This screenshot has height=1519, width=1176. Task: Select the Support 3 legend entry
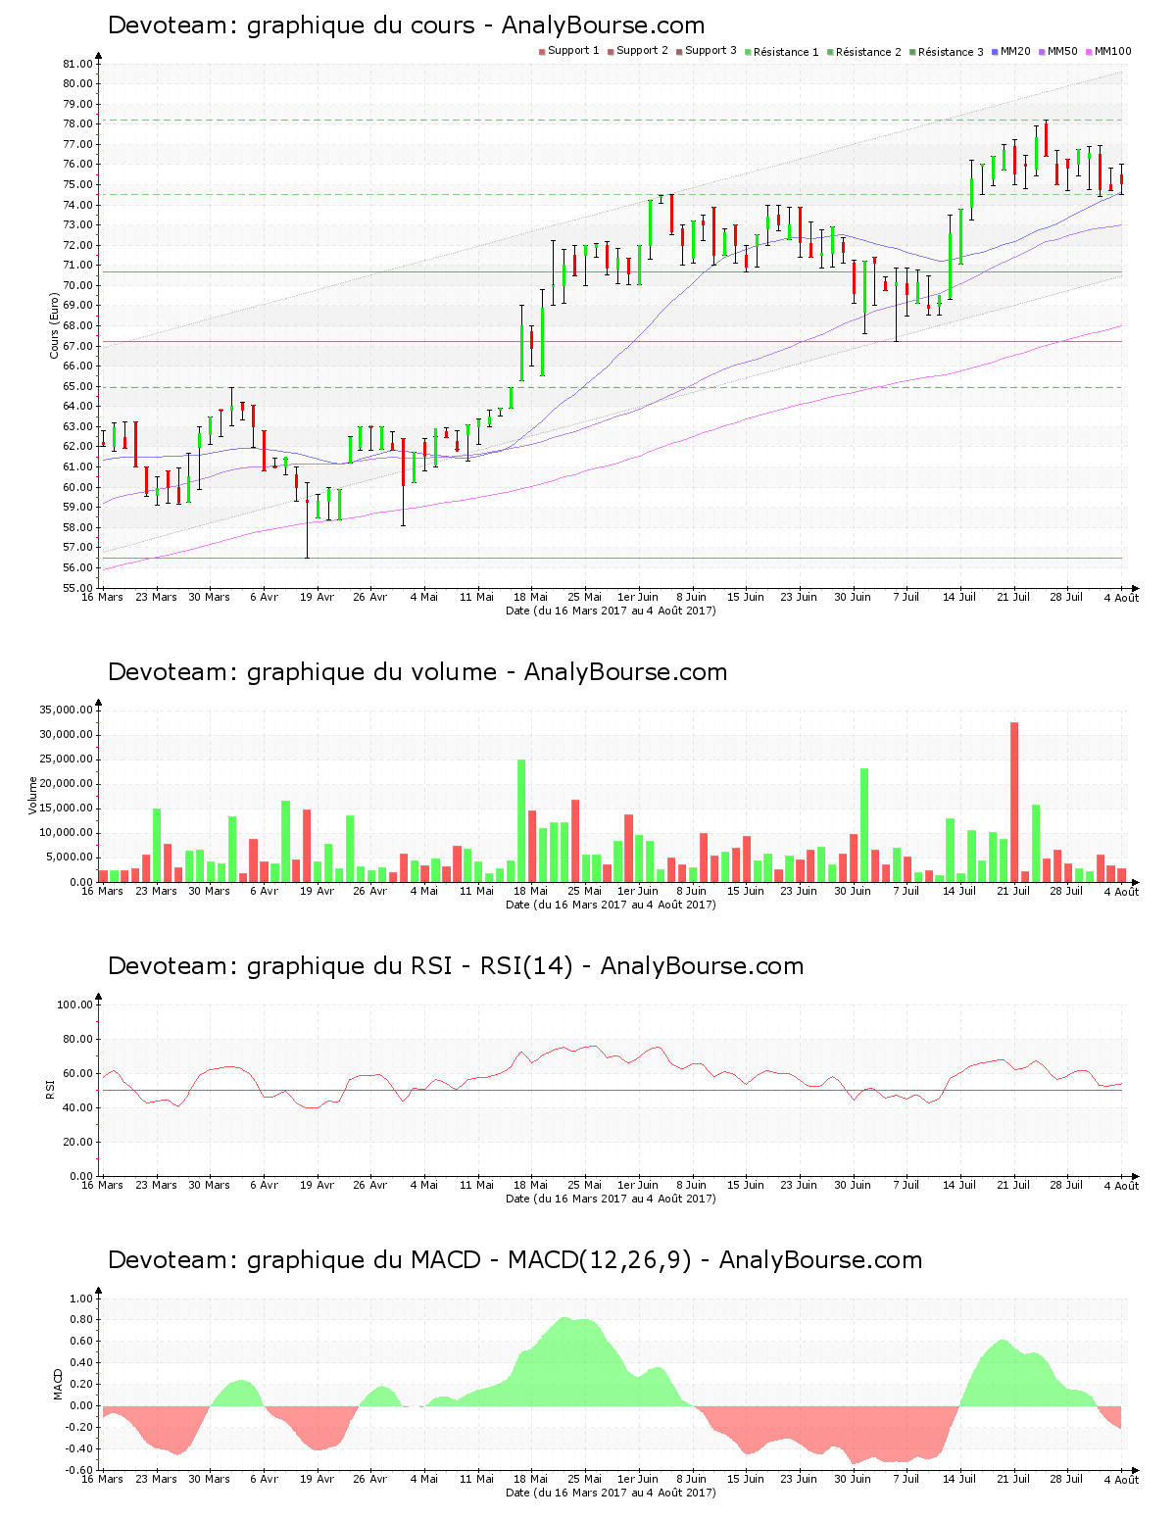(x=707, y=51)
